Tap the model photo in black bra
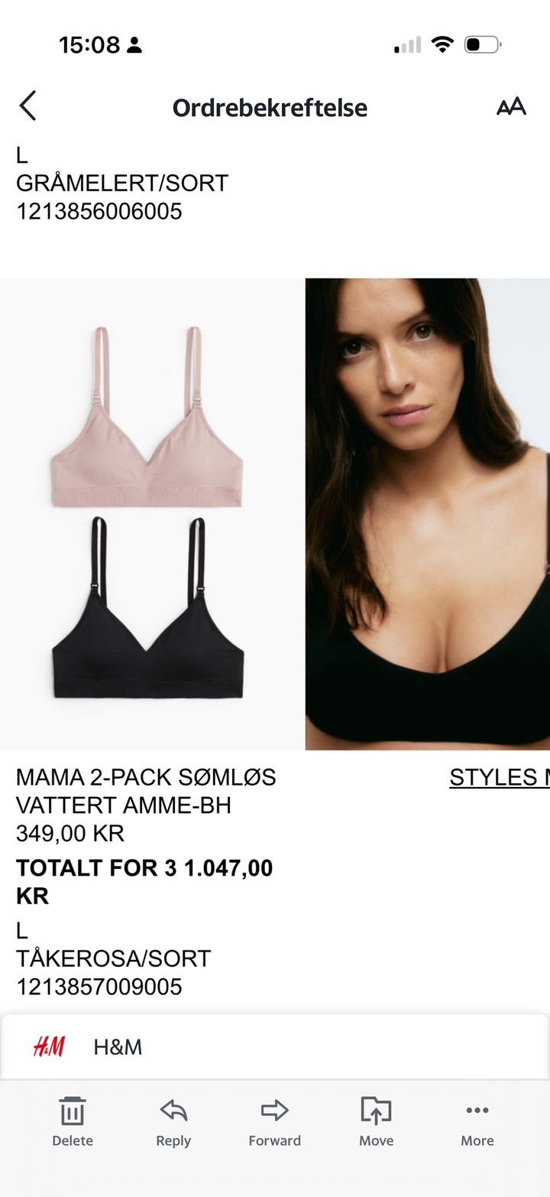The image size is (550, 1197). (x=428, y=514)
